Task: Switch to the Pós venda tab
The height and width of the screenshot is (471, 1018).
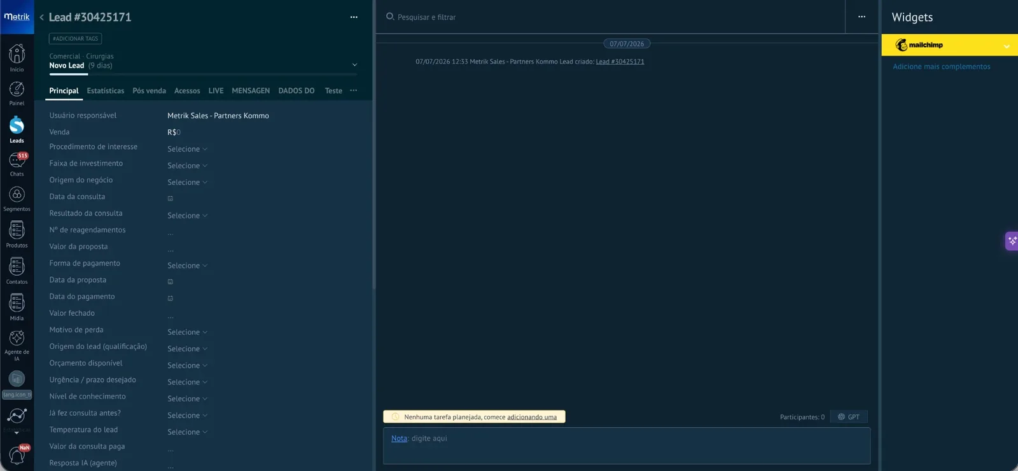Action: (149, 91)
